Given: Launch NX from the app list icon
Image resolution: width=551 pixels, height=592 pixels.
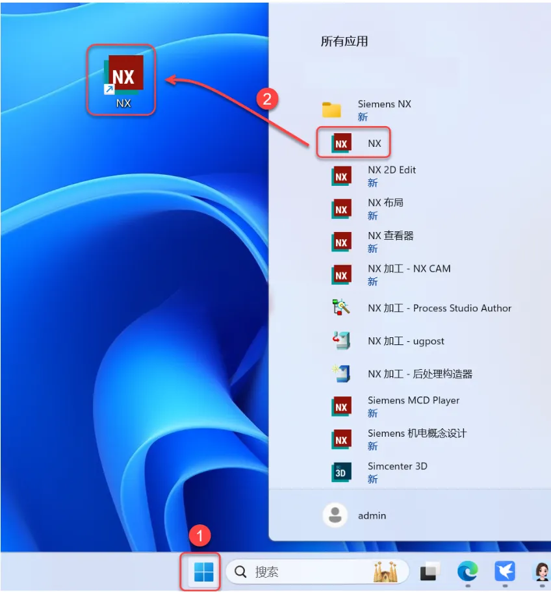Looking at the screenshot, I should [342, 143].
